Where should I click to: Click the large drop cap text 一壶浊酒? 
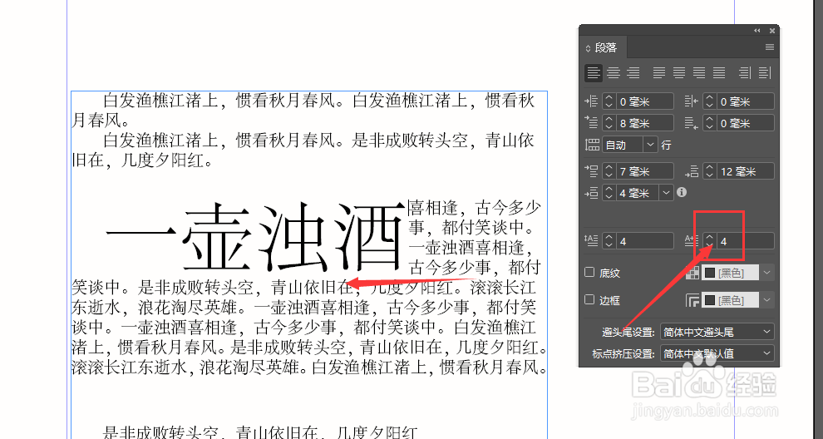255,237
